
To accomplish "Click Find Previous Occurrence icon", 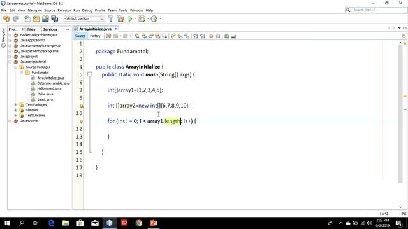I will click(x=144, y=36).
